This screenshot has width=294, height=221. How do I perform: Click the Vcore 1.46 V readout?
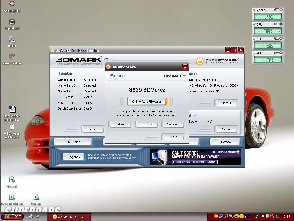(268, 16)
